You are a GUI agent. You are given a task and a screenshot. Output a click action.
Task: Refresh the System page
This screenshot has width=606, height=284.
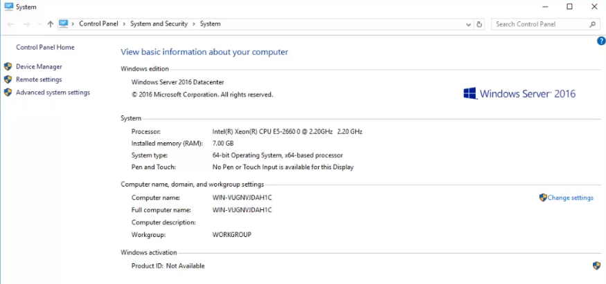(x=479, y=24)
